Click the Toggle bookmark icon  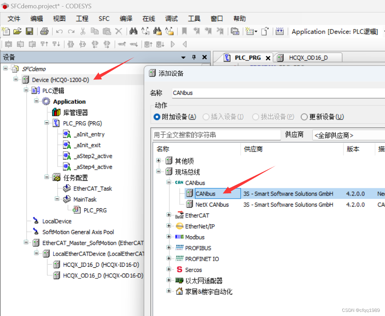click(184, 31)
